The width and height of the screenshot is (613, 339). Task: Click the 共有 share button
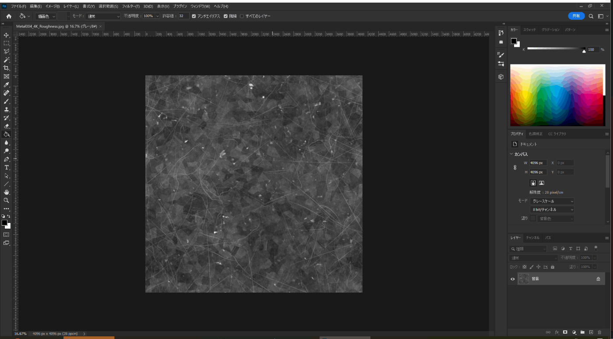click(576, 16)
